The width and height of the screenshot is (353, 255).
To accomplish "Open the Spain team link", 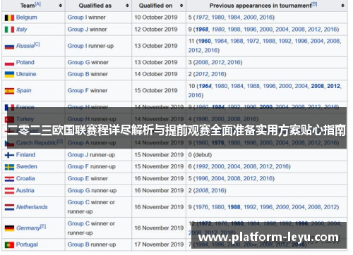I will 24,91.
